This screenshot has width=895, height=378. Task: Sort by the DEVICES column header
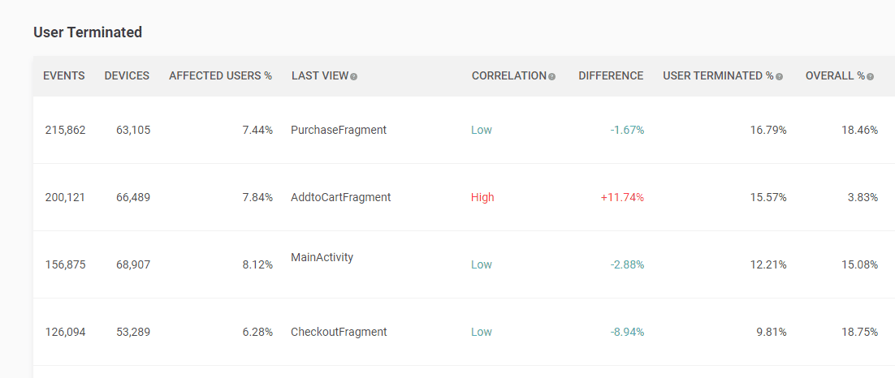point(127,75)
